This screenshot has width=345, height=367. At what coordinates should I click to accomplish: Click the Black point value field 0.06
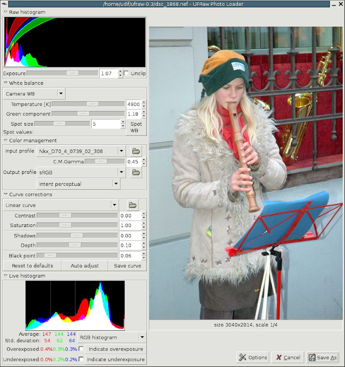pos(130,256)
